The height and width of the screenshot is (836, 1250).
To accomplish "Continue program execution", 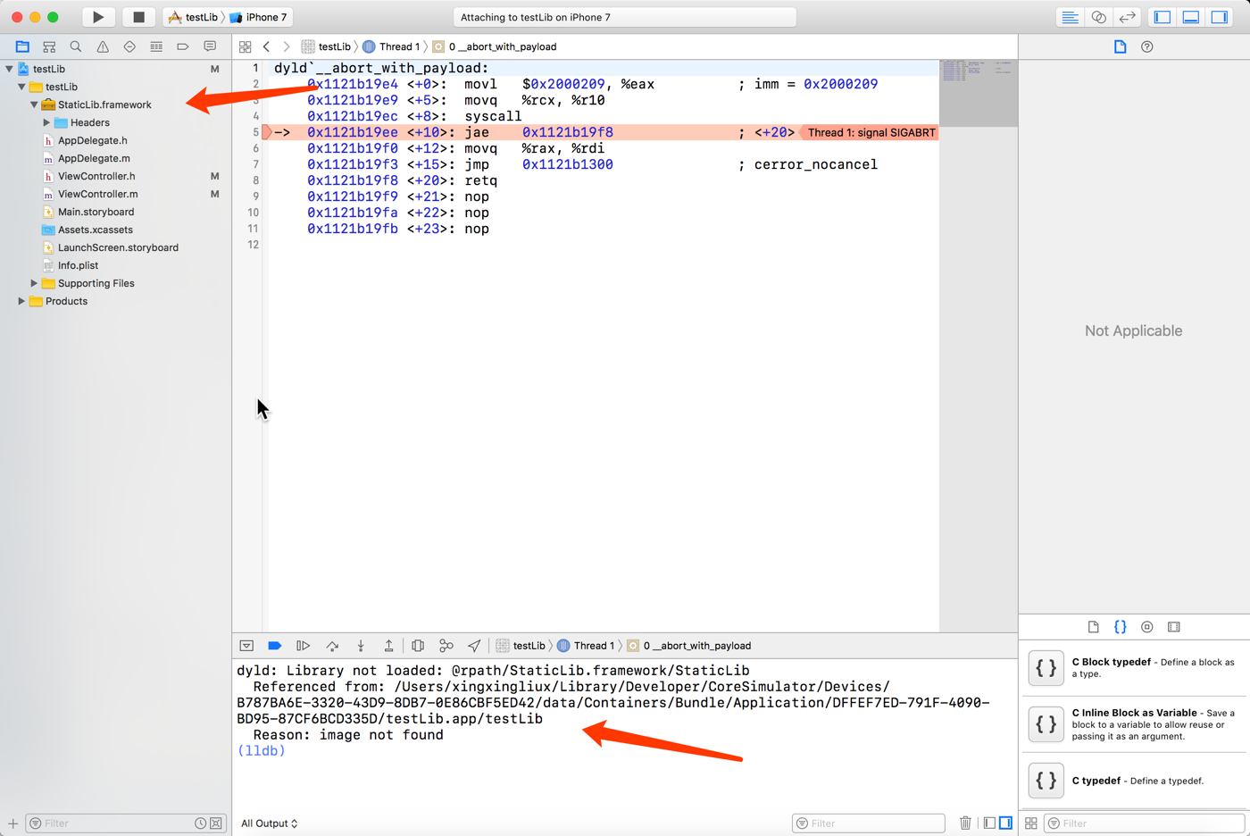I will pos(304,646).
